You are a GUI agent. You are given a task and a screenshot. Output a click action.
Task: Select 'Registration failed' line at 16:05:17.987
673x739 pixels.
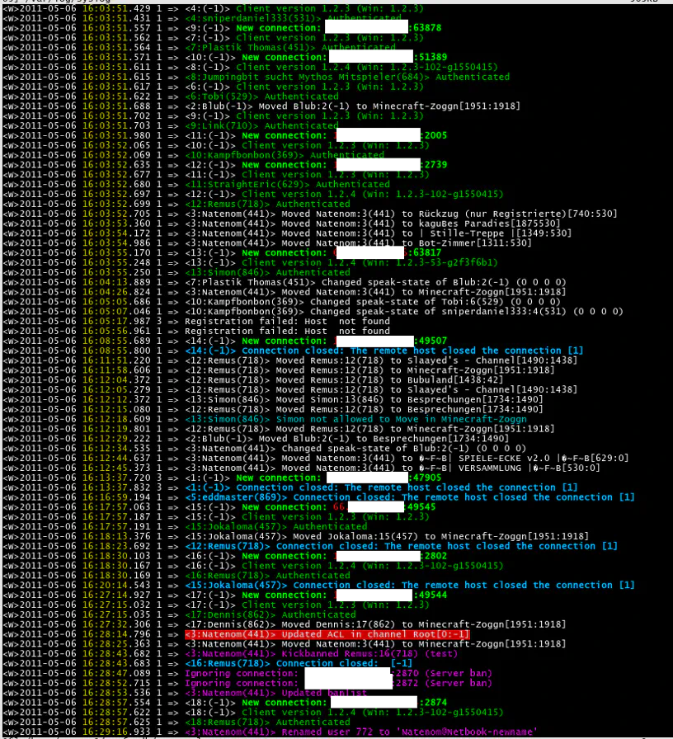pos(288,322)
